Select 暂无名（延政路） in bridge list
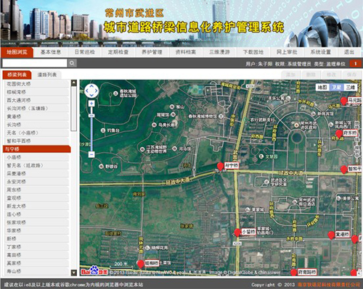The height and width of the screenshot is (289, 363). point(37,165)
